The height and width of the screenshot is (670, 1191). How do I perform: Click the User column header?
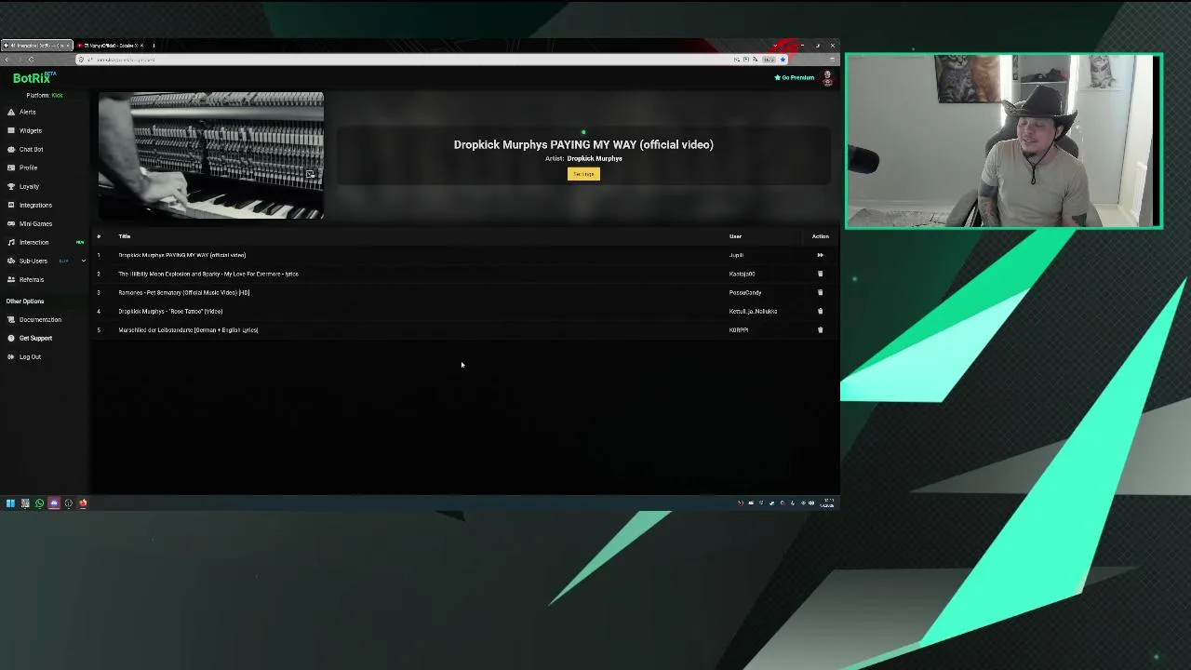pos(735,236)
